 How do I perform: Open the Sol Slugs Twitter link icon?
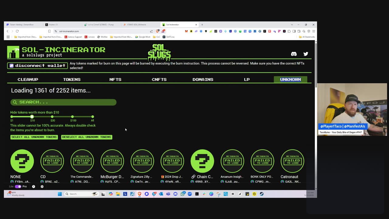(x=306, y=54)
